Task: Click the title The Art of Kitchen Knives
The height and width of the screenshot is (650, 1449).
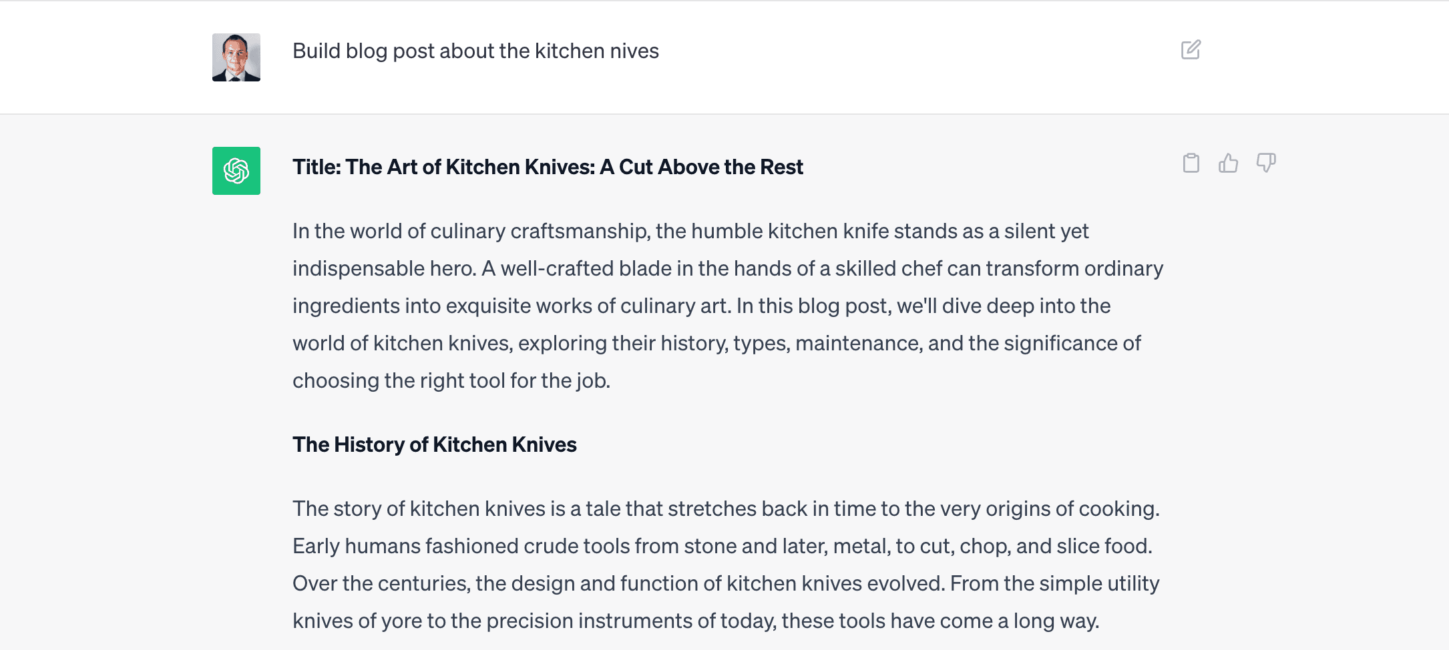Action: coord(548,167)
